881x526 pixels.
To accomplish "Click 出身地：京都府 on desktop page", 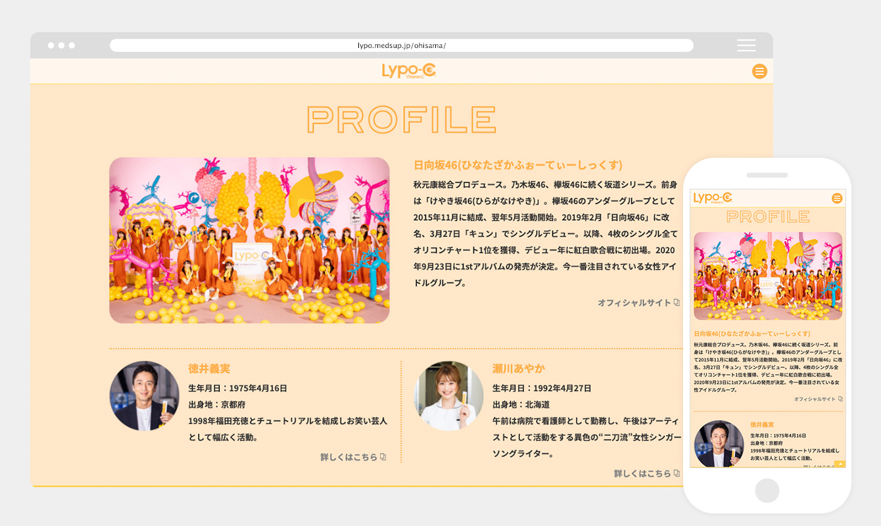I will pos(216,404).
